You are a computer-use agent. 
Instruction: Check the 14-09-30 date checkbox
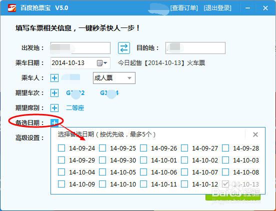click(x=102, y=160)
